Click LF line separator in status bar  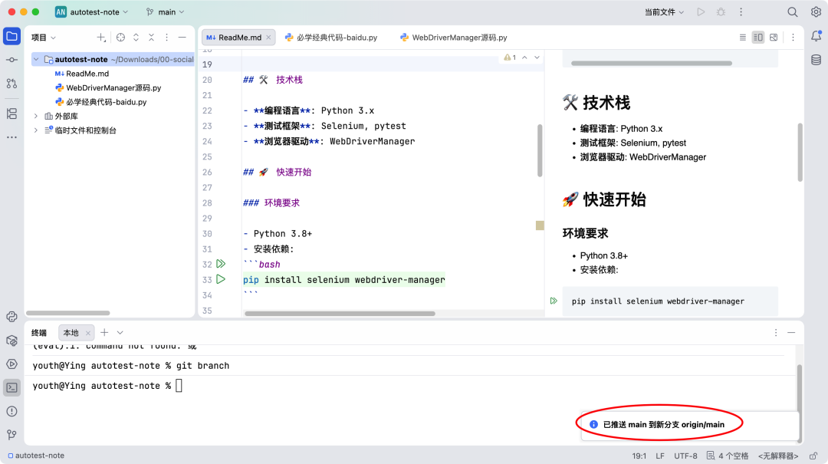[660, 456]
